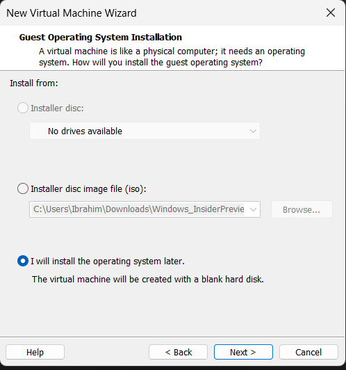Click the Installer disc label text

click(57, 108)
